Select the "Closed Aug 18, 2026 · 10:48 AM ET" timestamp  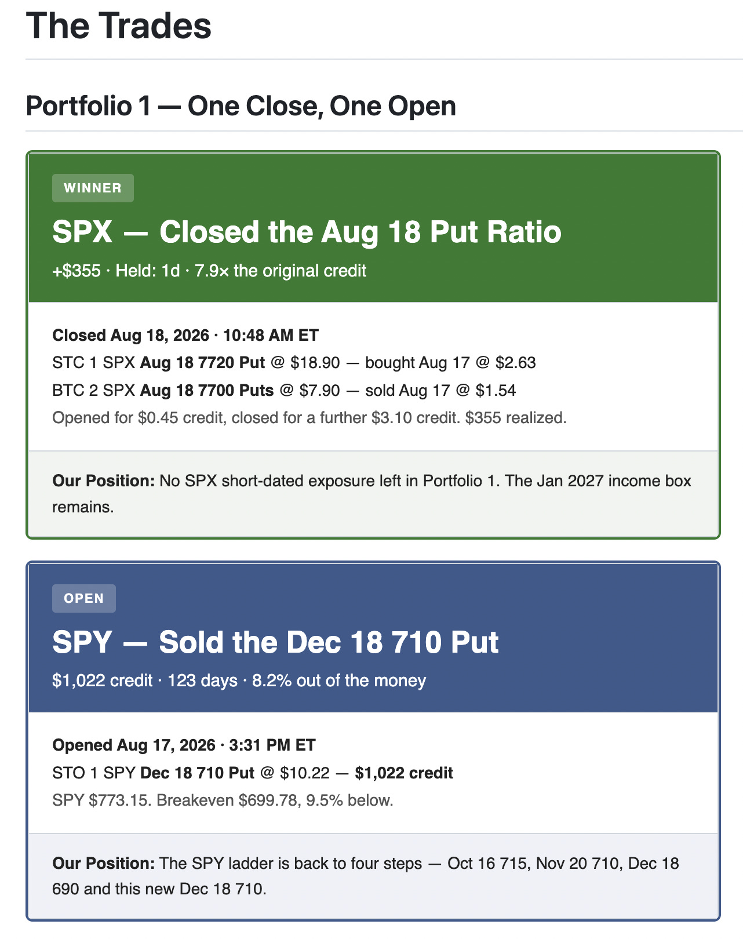click(185, 335)
